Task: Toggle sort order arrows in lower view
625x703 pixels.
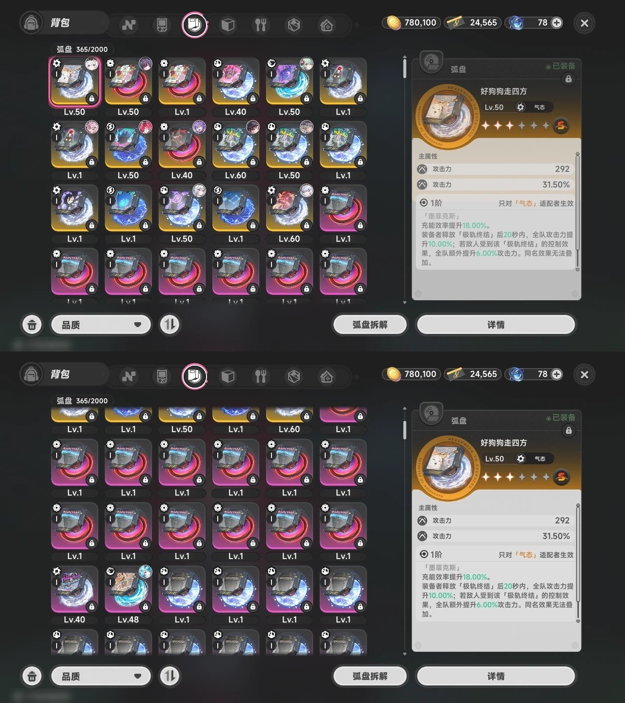Action: tap(170, 676)
